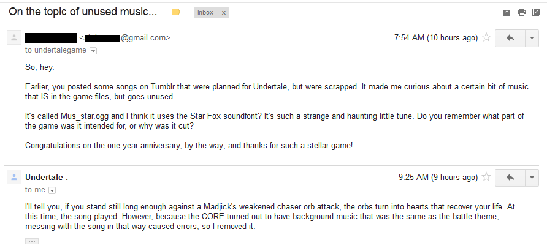Image resolution: width=547 pixels, height=251 pixels.
Task: Click the print all icon
Action: tap(521, 12)
